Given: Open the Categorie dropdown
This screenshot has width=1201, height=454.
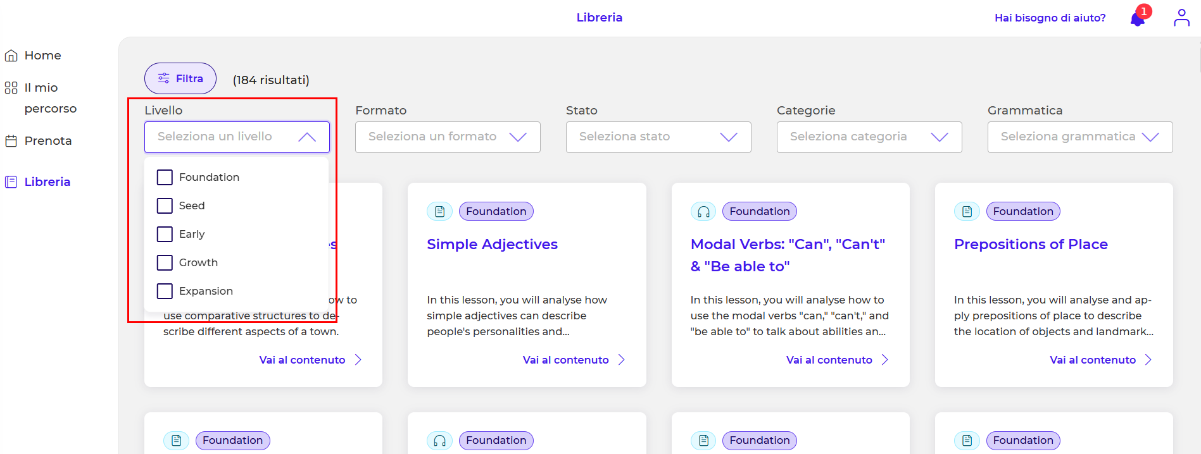Looking at the screenshot, I should point(869,137).
